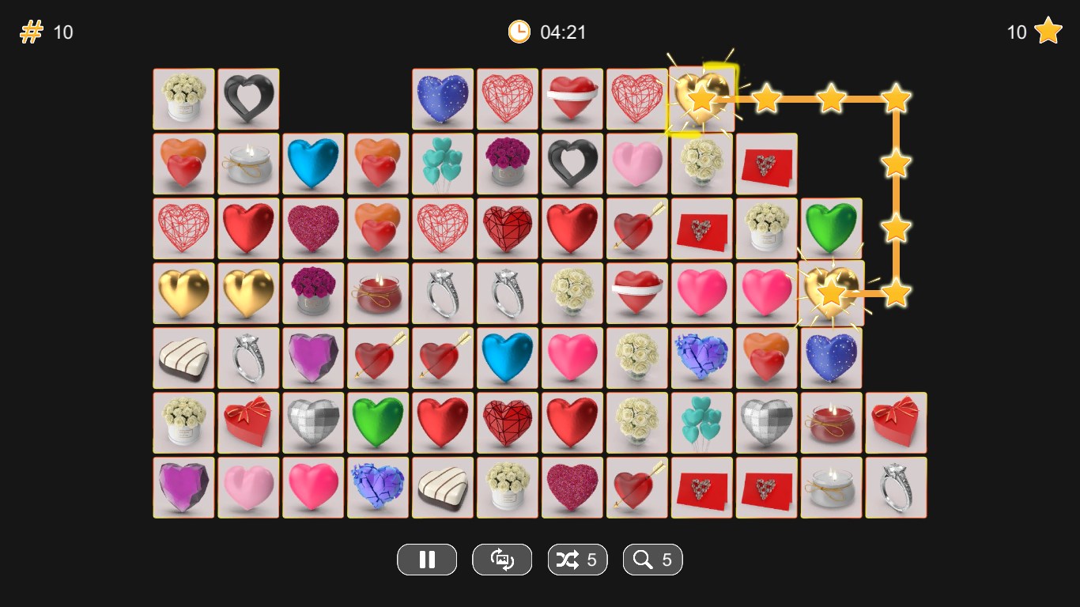Select the black heart outline beside white roses box
Image resolution: width=1080 pixels, height=607 pixels.
[x=248, y=99]
